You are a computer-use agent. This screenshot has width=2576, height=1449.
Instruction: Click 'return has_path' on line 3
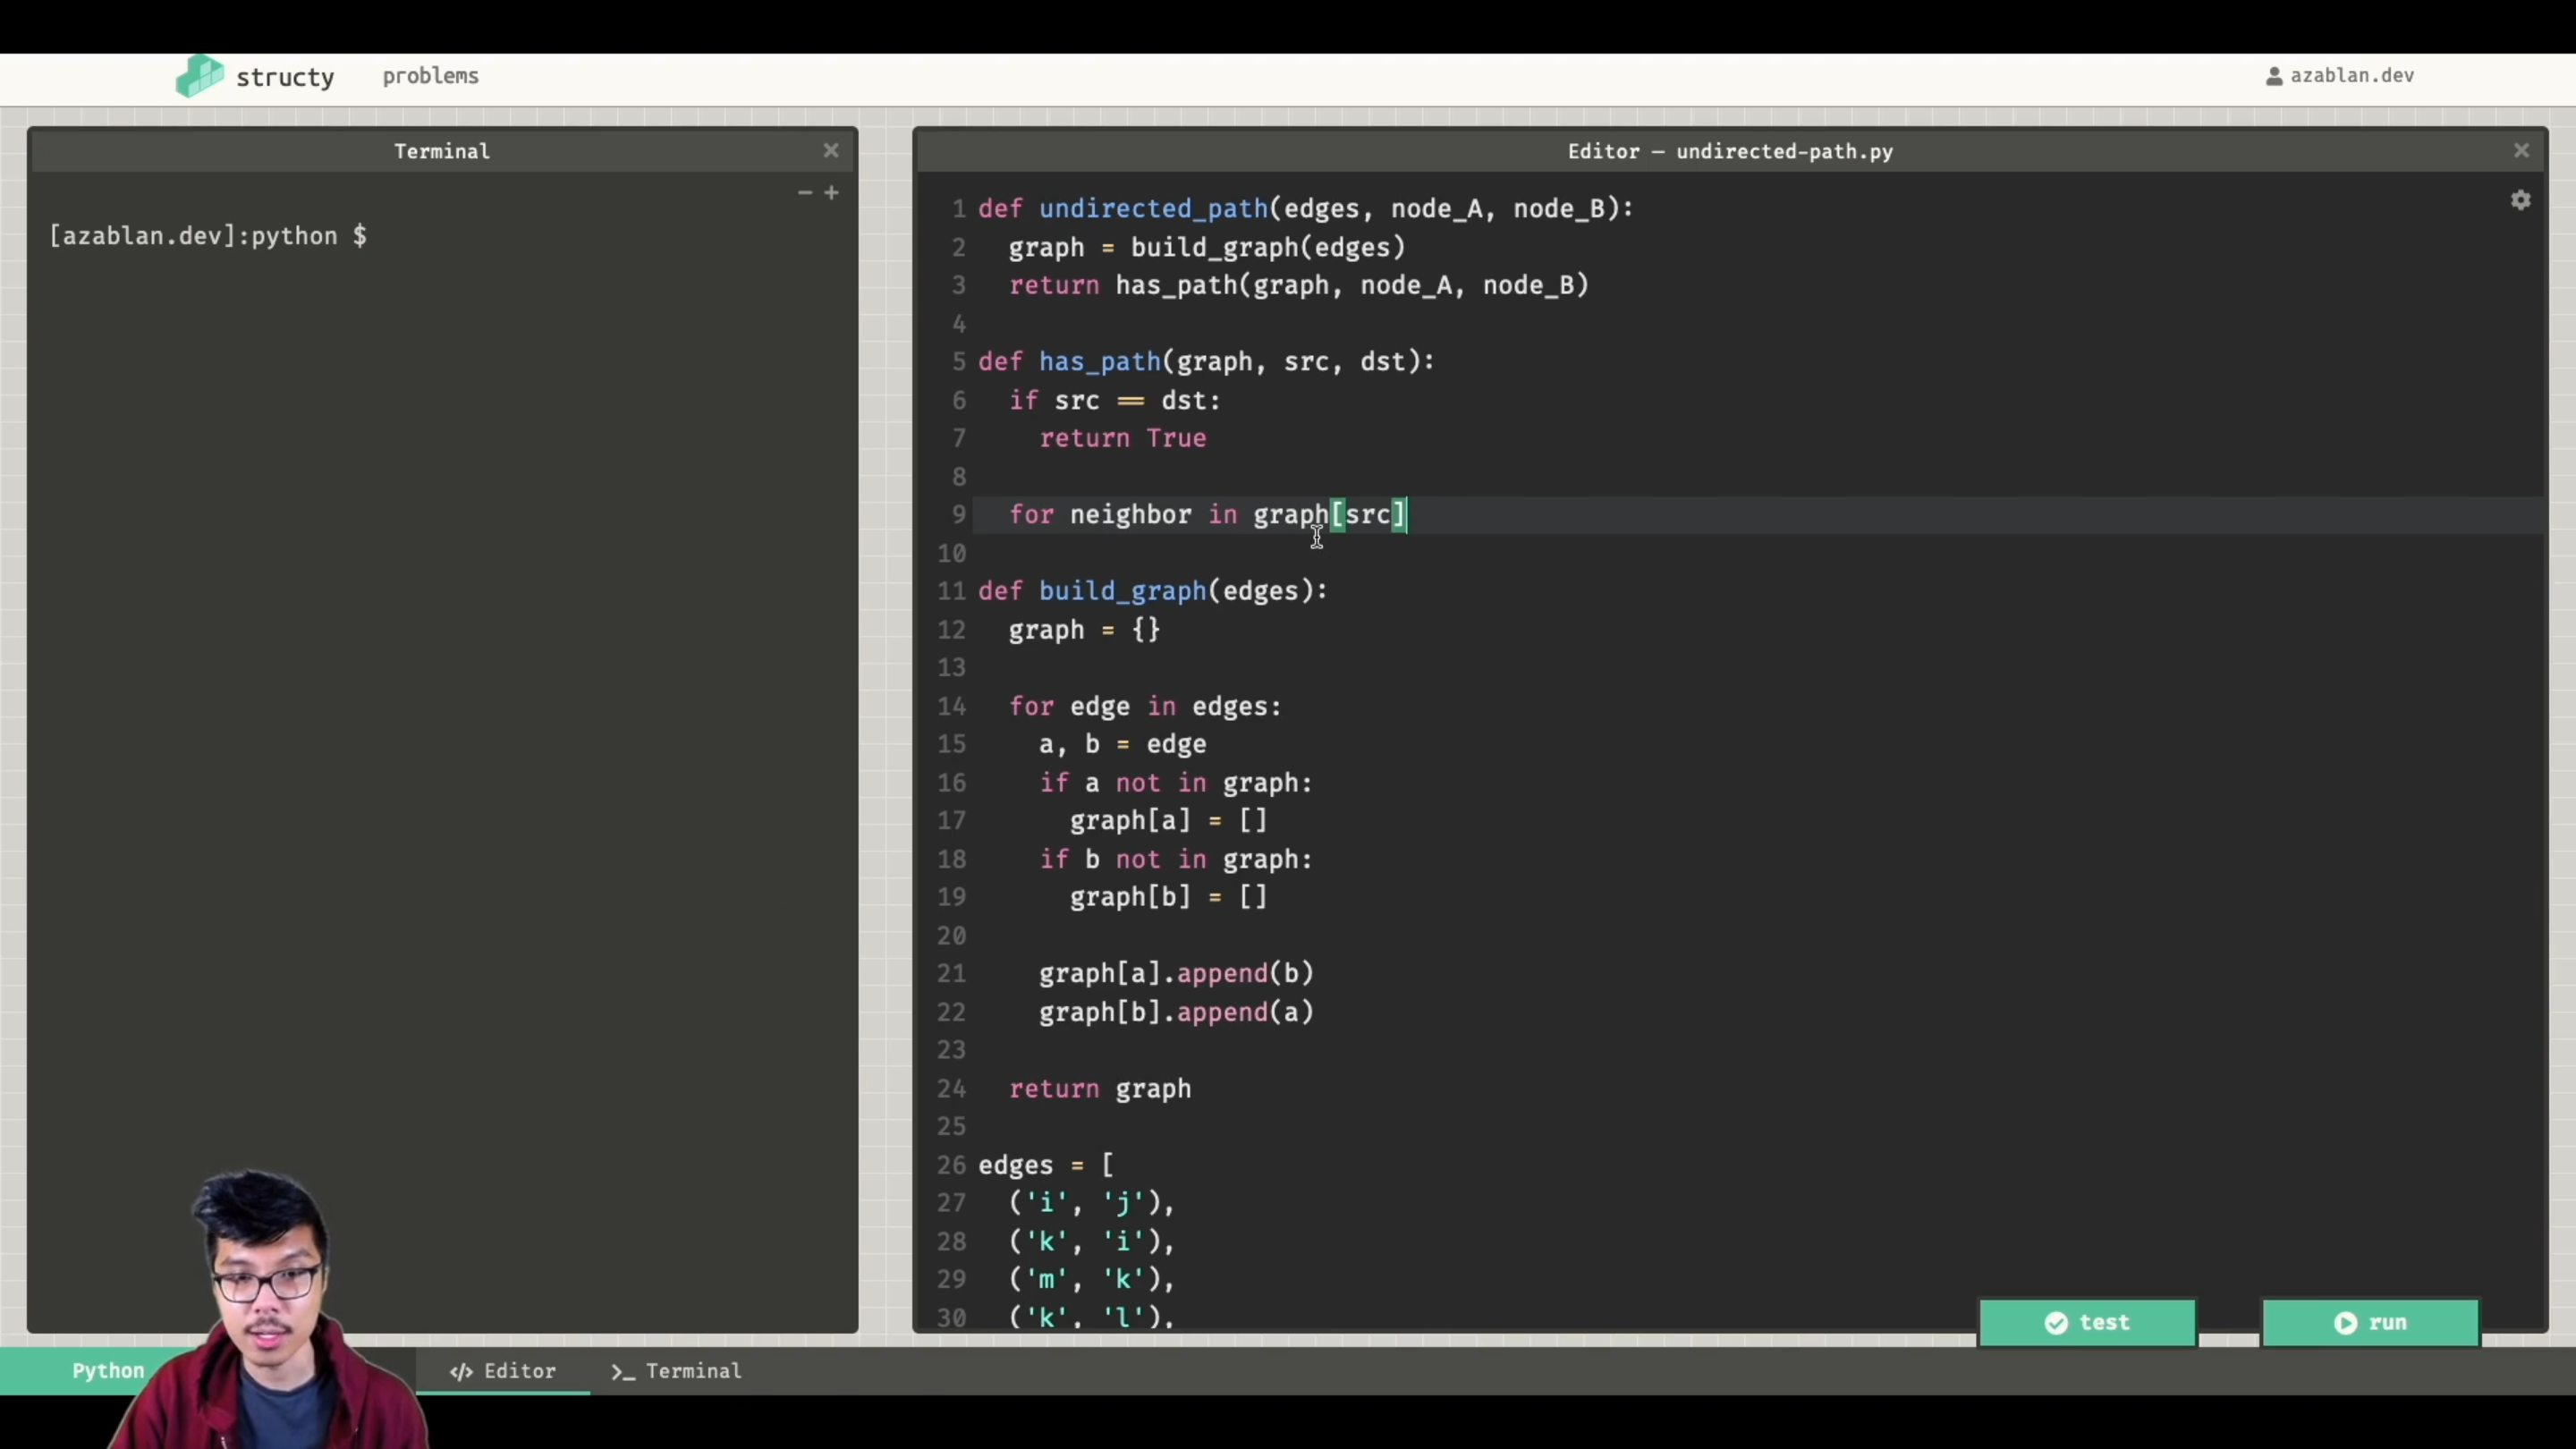(x=1123, y=286)
